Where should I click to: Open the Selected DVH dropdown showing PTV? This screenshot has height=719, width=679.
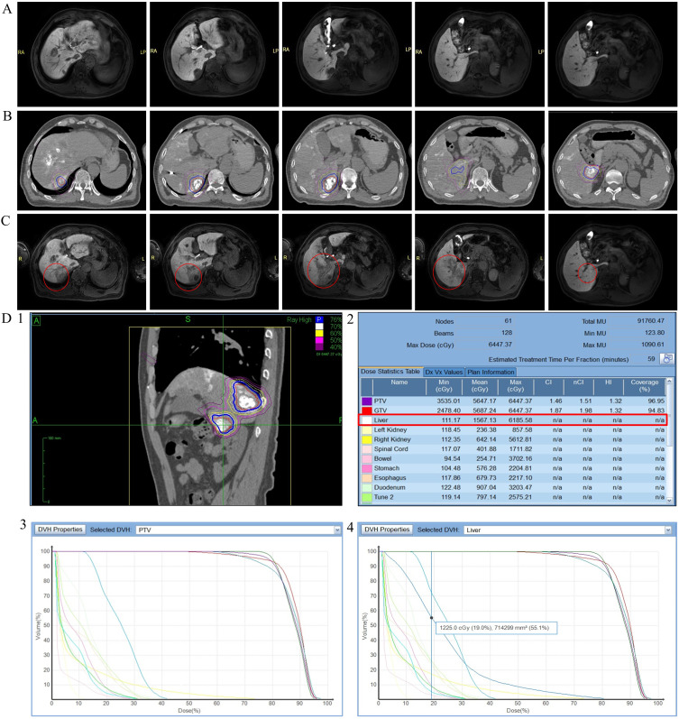pos(235,530)
